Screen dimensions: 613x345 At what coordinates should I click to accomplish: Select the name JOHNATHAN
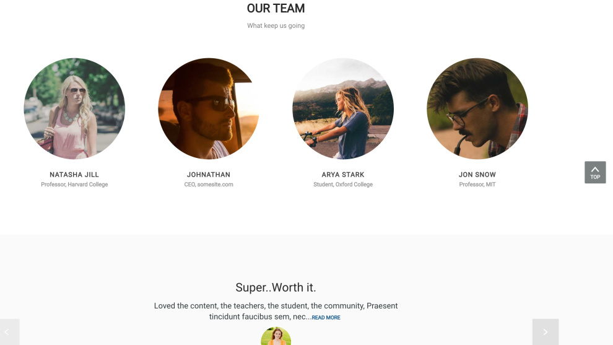click(209, 175)
